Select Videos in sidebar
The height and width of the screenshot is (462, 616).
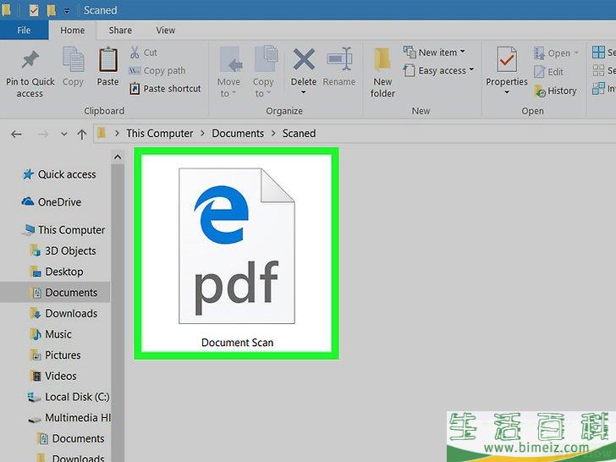53,376
